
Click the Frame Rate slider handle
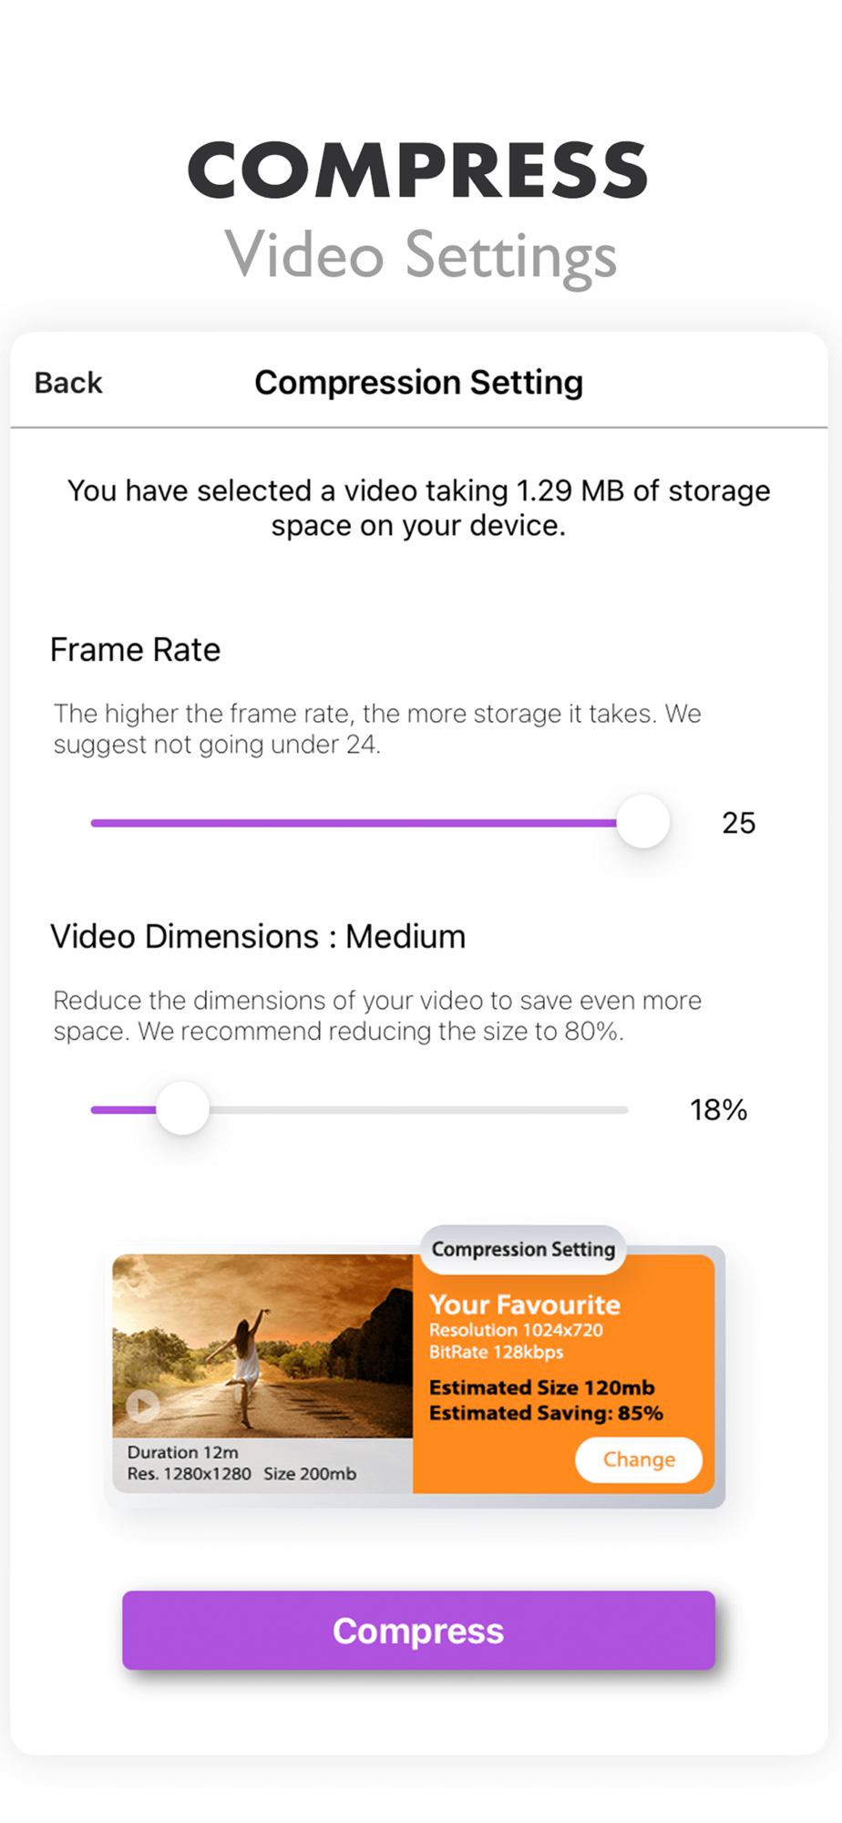[642, 822]
